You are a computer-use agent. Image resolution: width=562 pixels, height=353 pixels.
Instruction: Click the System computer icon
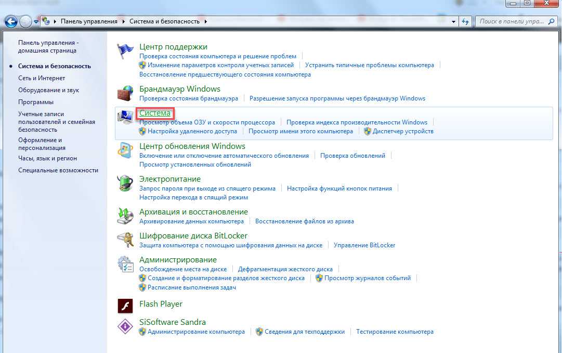(x=125, y=118)
